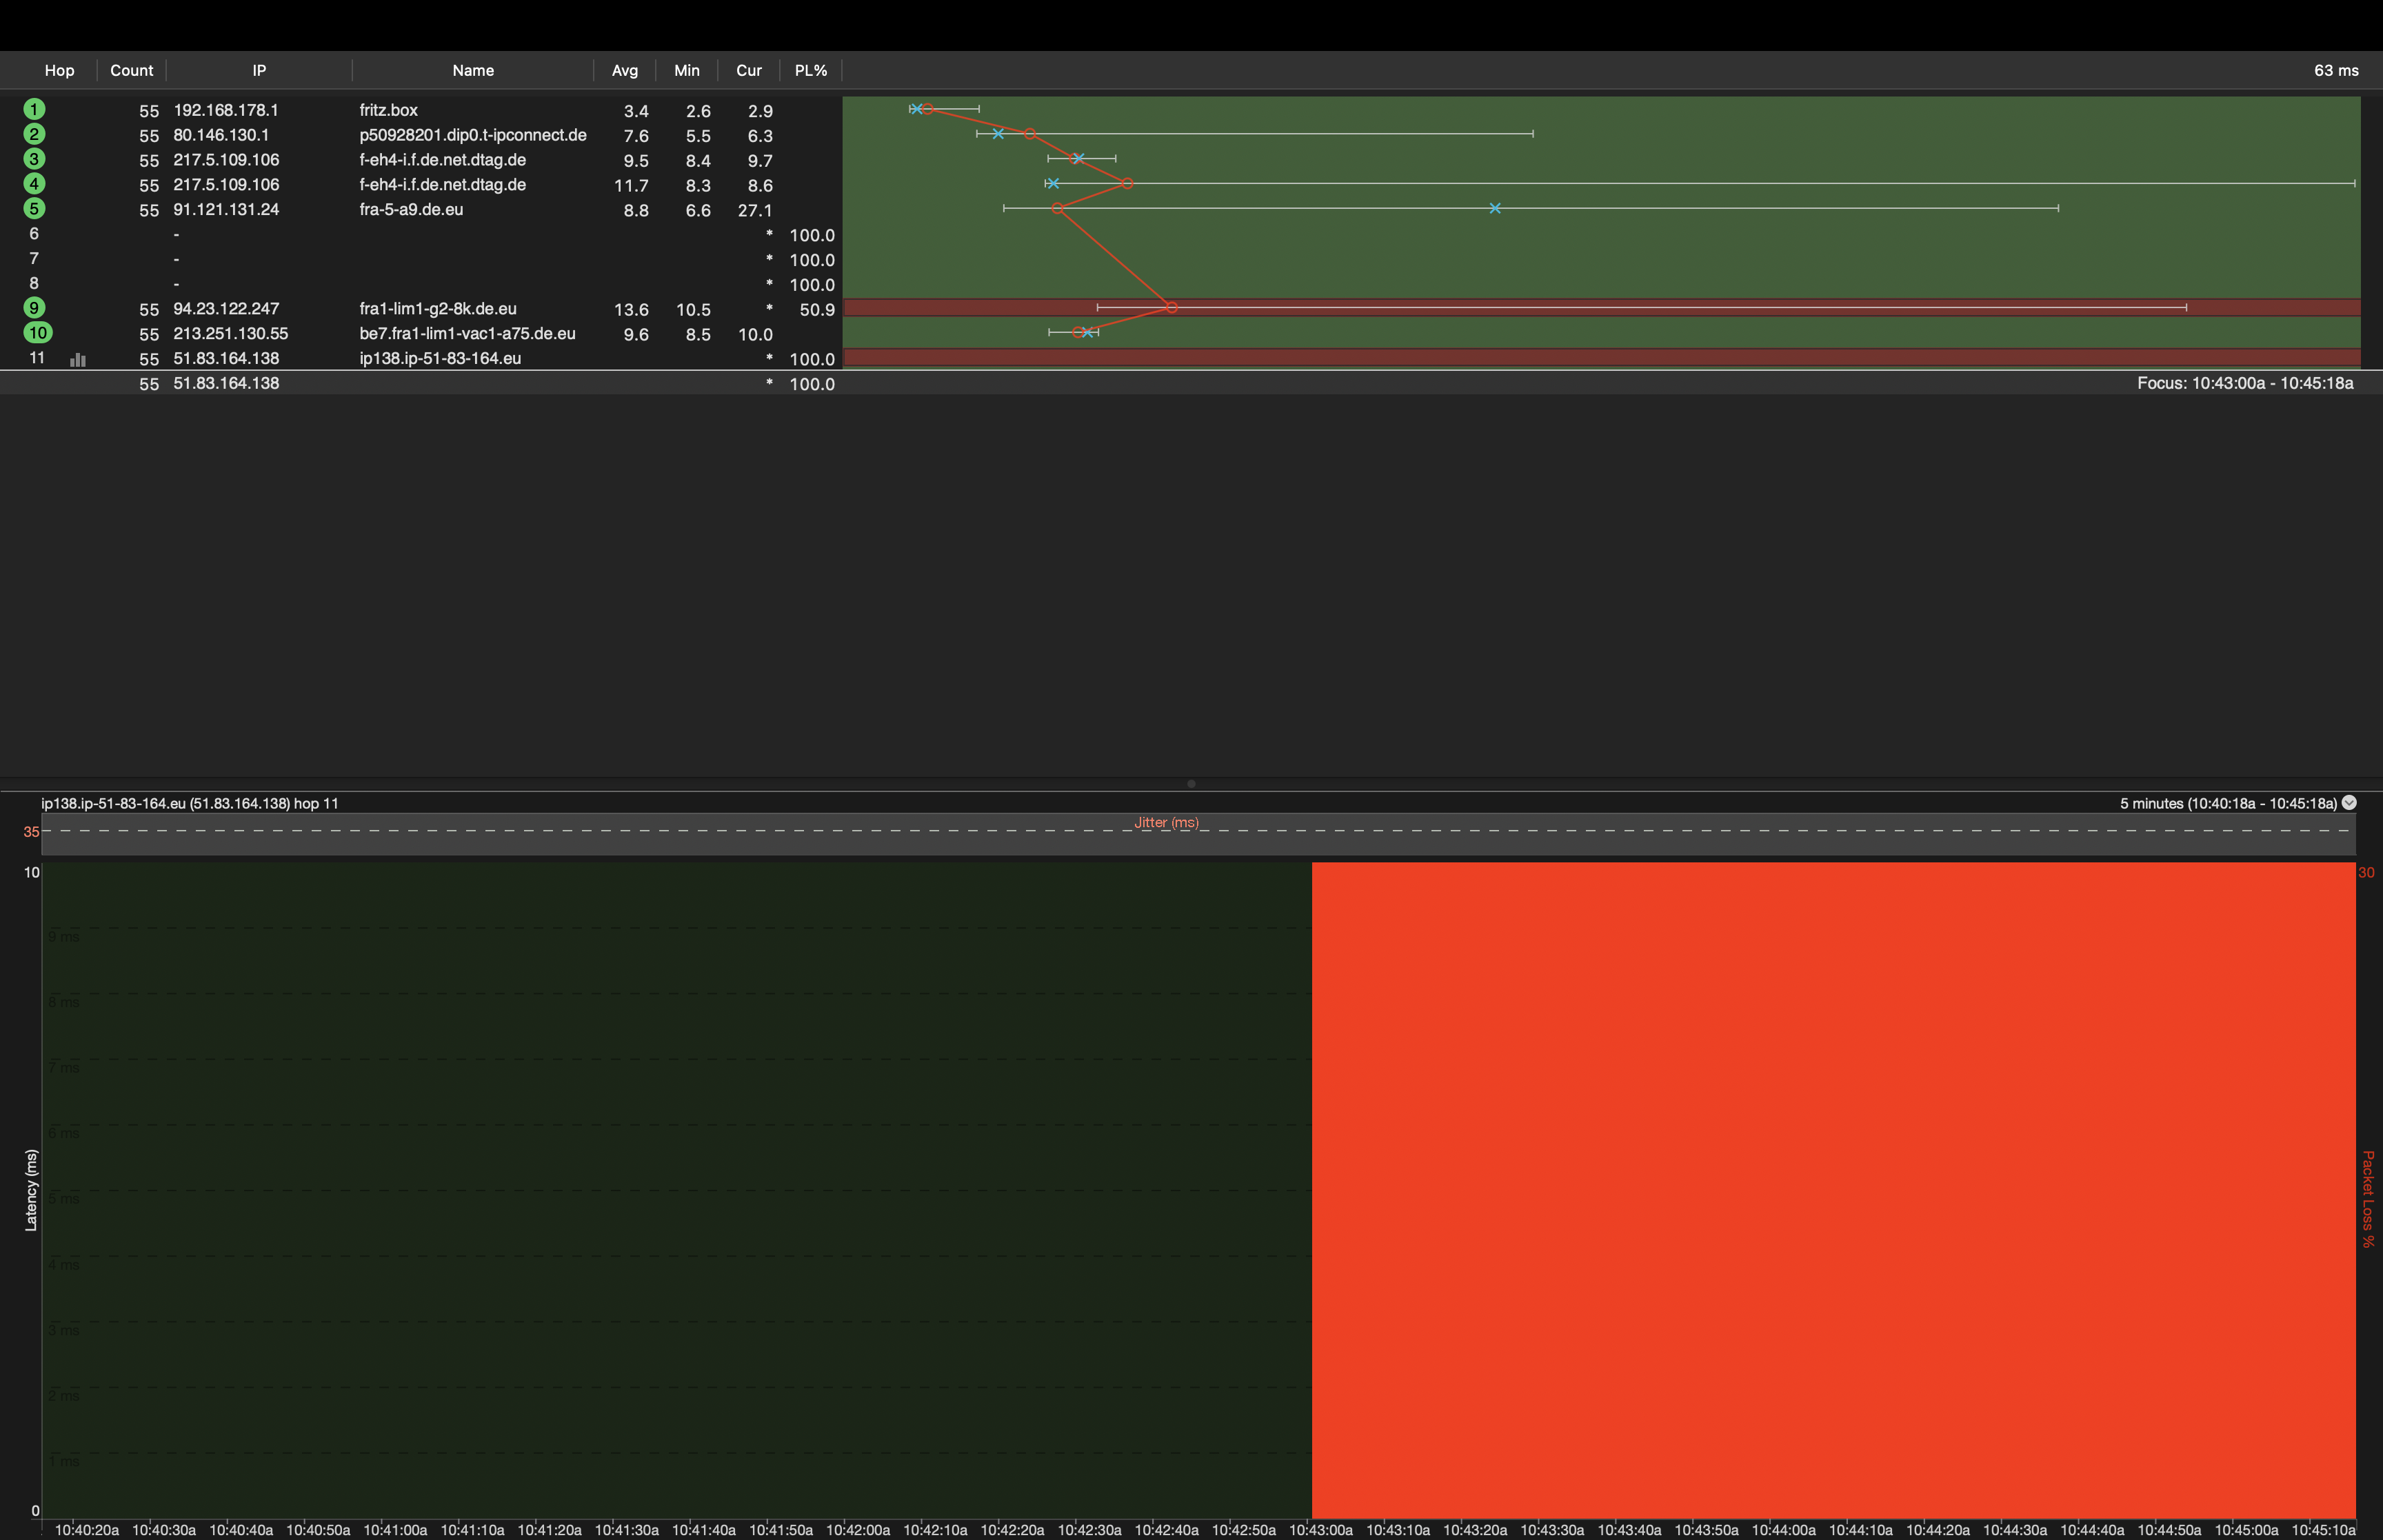Click the timeline graph title for hop 11

190,803
